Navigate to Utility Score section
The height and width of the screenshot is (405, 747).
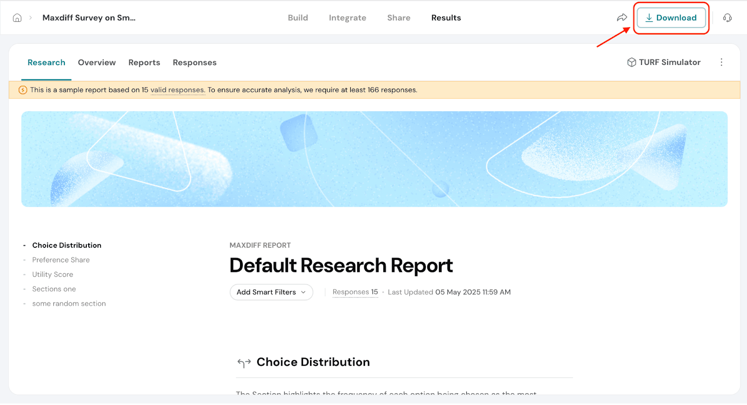coord(53,274)
